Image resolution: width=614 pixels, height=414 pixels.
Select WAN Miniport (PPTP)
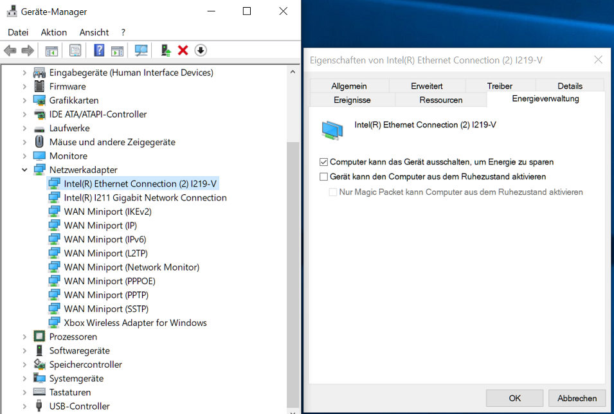(x=106, y=295)
